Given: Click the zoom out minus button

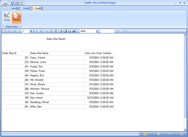Looking at the screenshot, I should [x=158, y=134].
